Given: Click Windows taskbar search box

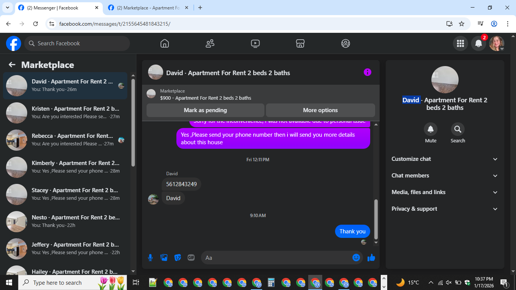Looking at the screenshot, I should pyautogui.click(x=73, y=282).
